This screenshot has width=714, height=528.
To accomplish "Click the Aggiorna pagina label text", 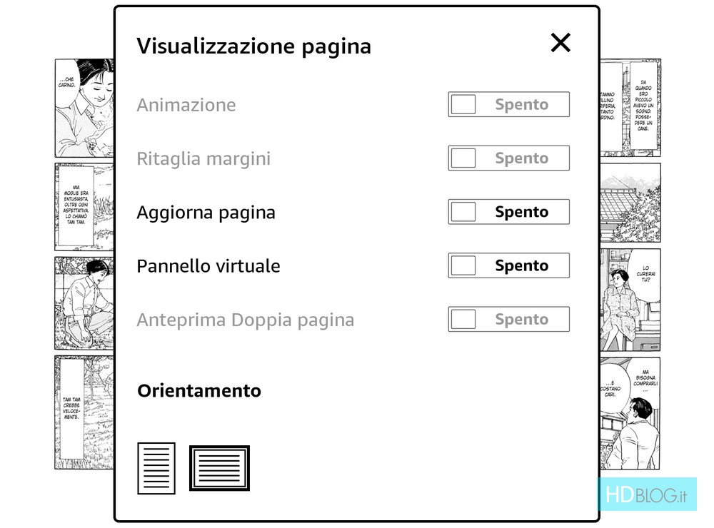I will point(206,213).
